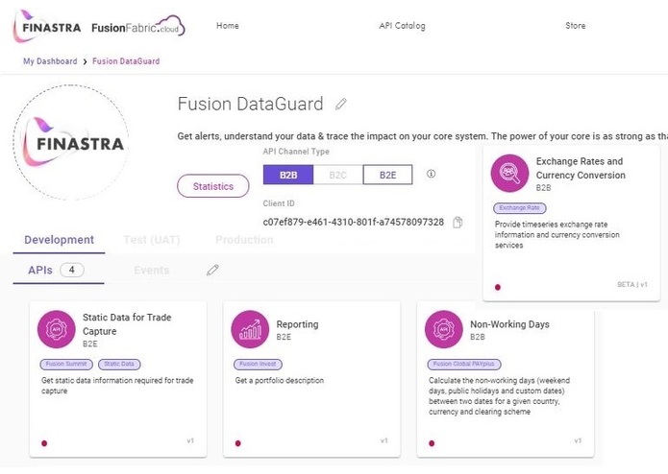The height and width of the screenshot is (474, 668).
Task: Click the 'Get alerts, understand your data' description
Action: pyautogui.click(x=422, y=136)
